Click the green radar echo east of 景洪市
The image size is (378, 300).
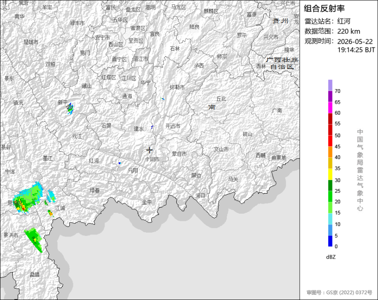click(x=34, y=240)
